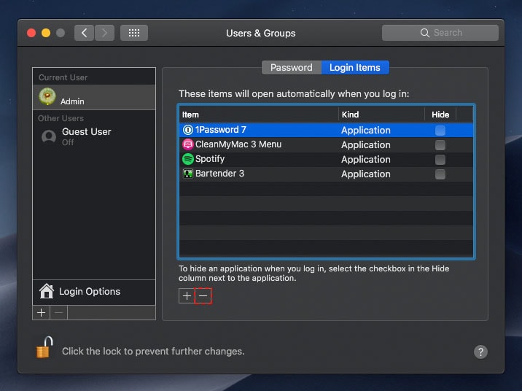Tick the Hide checkbox for Bartender 3
Screen dimensions: 522x391
(440, 174)
